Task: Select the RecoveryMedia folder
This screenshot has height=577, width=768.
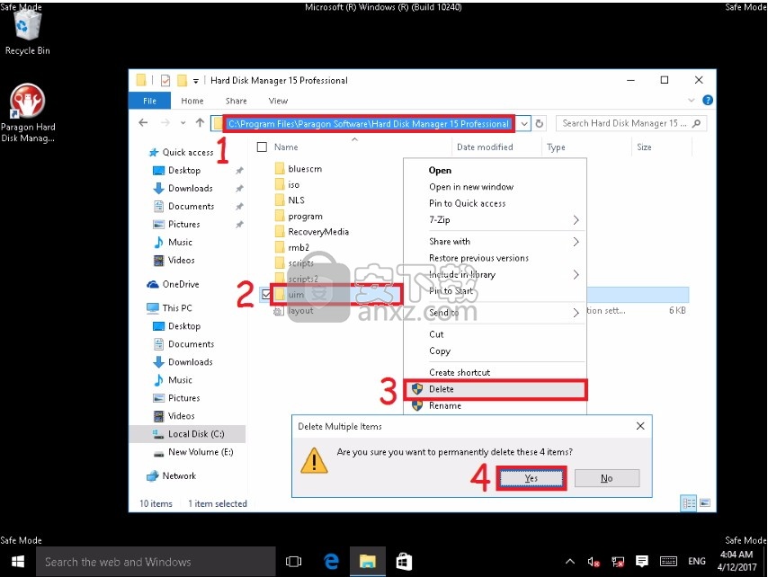Action: click(318, 232)
